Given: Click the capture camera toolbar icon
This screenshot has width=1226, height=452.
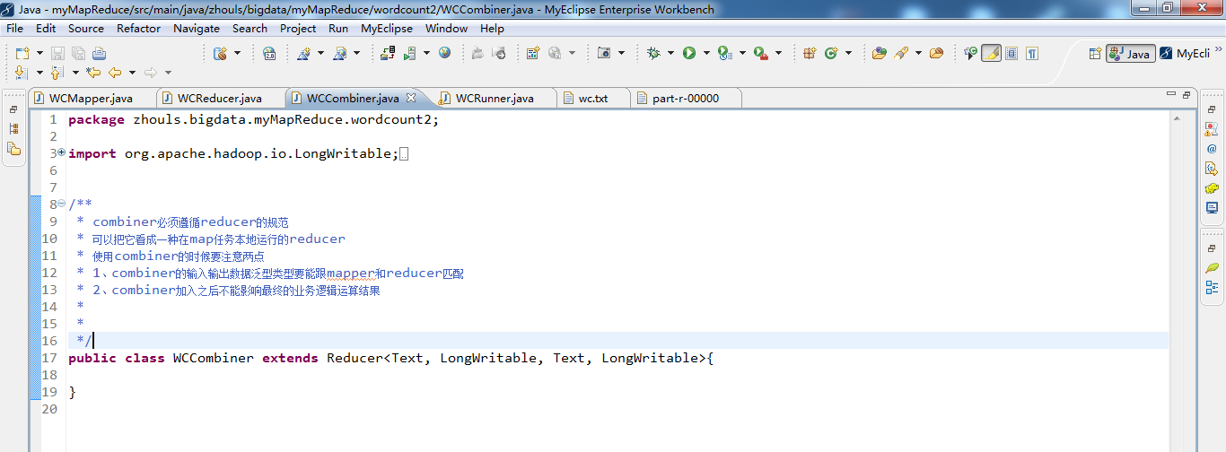Looking at the screenshot, I should [605, 54].
